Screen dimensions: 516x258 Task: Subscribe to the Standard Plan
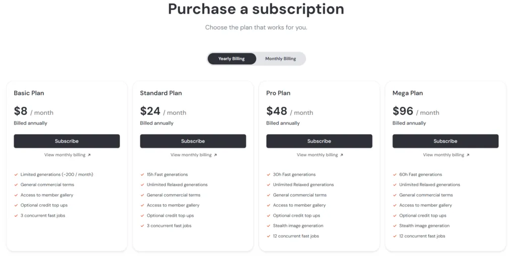193,141
